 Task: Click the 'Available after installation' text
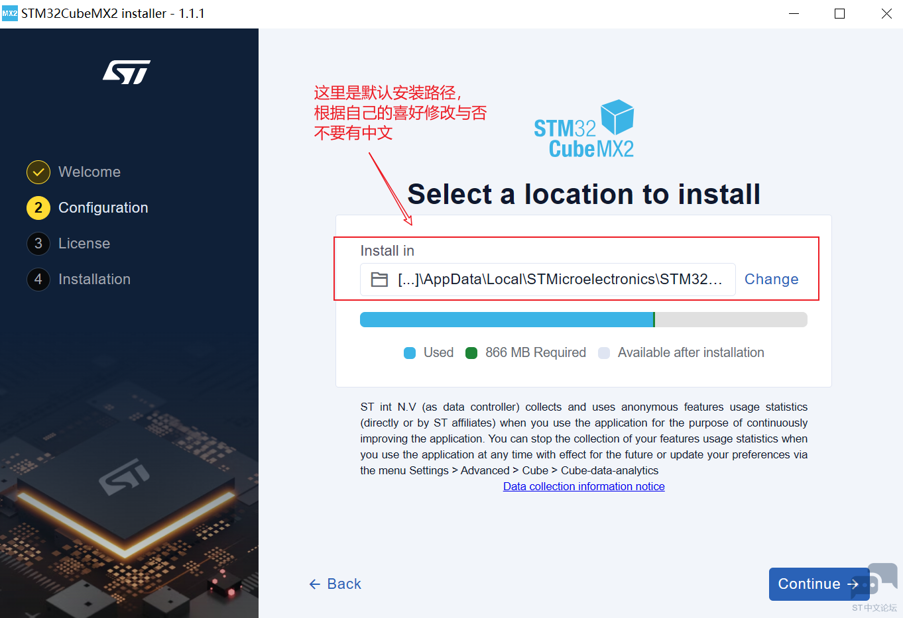(691, 353)
